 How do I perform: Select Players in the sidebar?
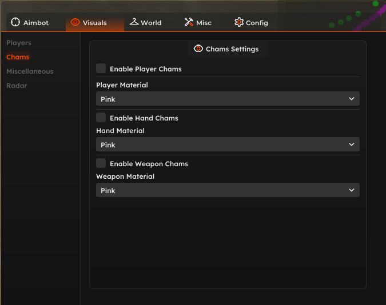point(19,43)
